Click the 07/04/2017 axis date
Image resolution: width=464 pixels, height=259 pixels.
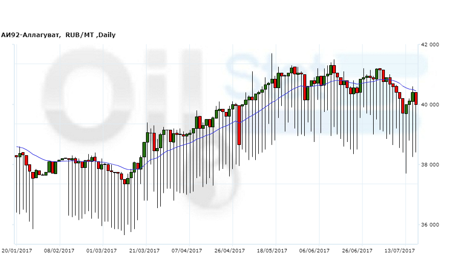click(x=188, y=250)
